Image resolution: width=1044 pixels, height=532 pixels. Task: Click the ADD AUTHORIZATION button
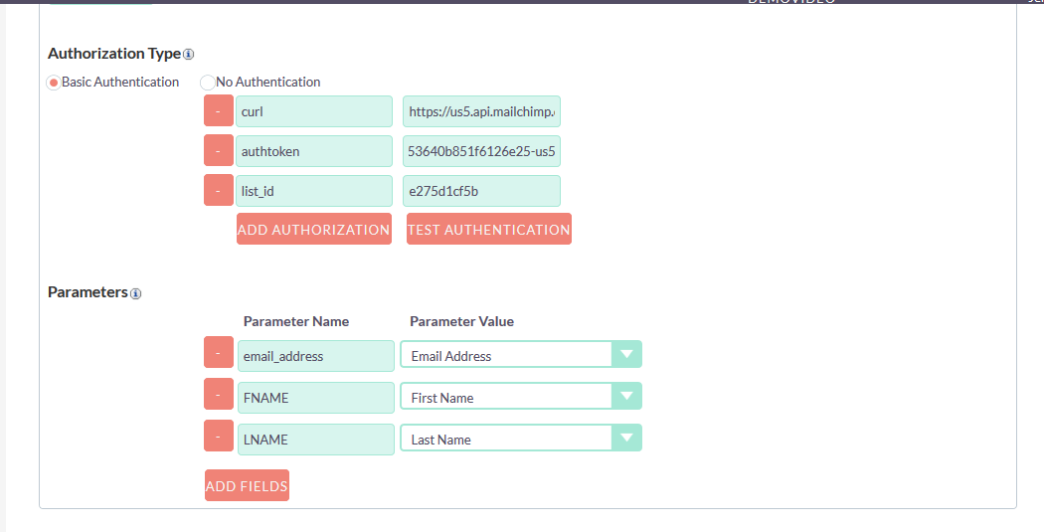pyautogui.click(x=313, y=229)
